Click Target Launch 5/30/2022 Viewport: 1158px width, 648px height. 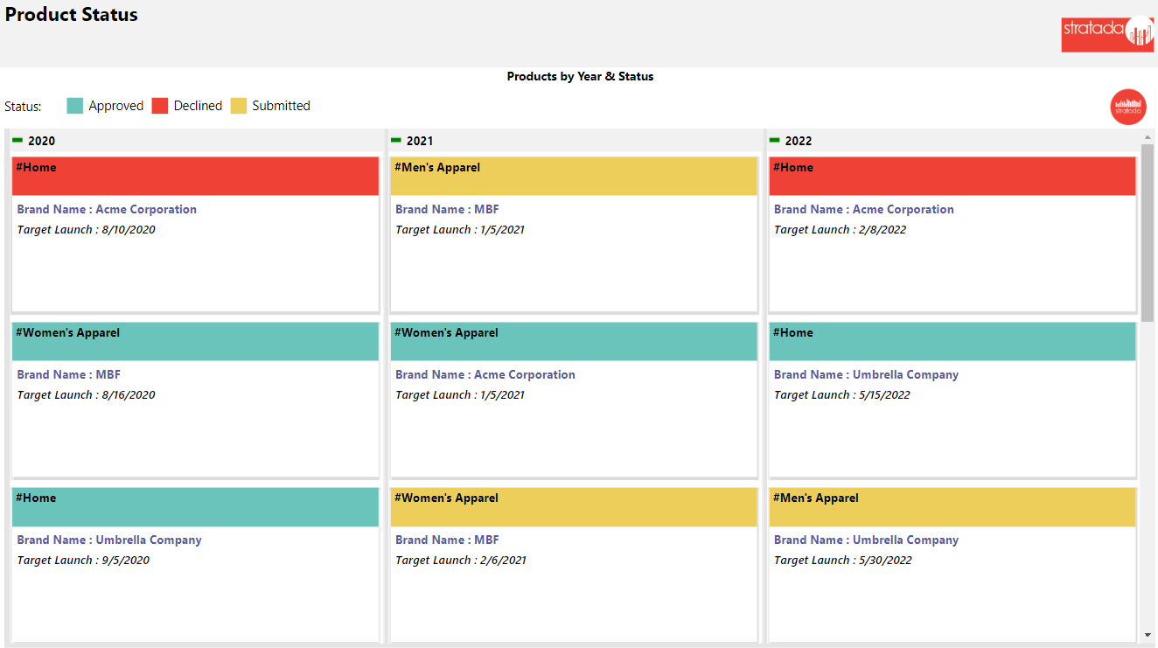coord(843,561)
